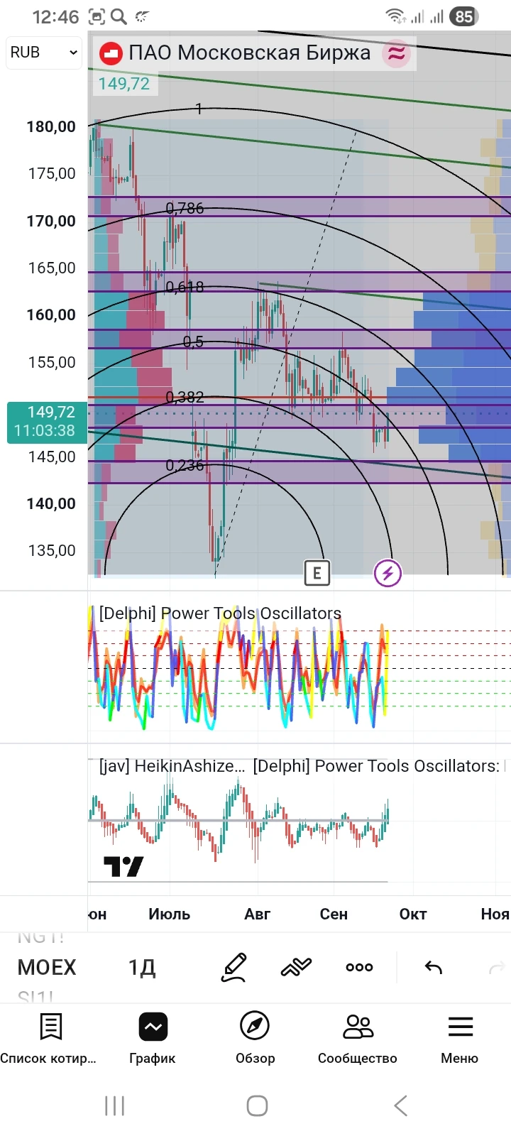The height and width of the screenshot is (1136, 511).
Task: Switch to the График tab
Action: click(x=153, y=1039)
